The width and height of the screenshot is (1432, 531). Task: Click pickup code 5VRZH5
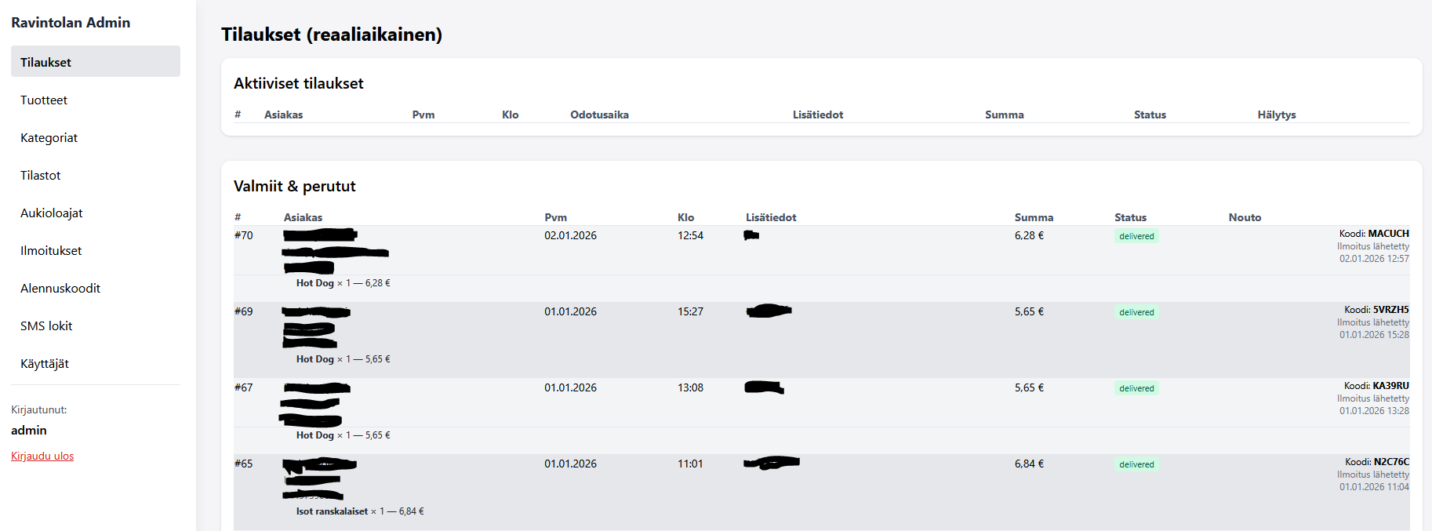[x=1390, y=310]
